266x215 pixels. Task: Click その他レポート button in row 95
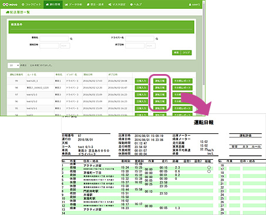182,108
